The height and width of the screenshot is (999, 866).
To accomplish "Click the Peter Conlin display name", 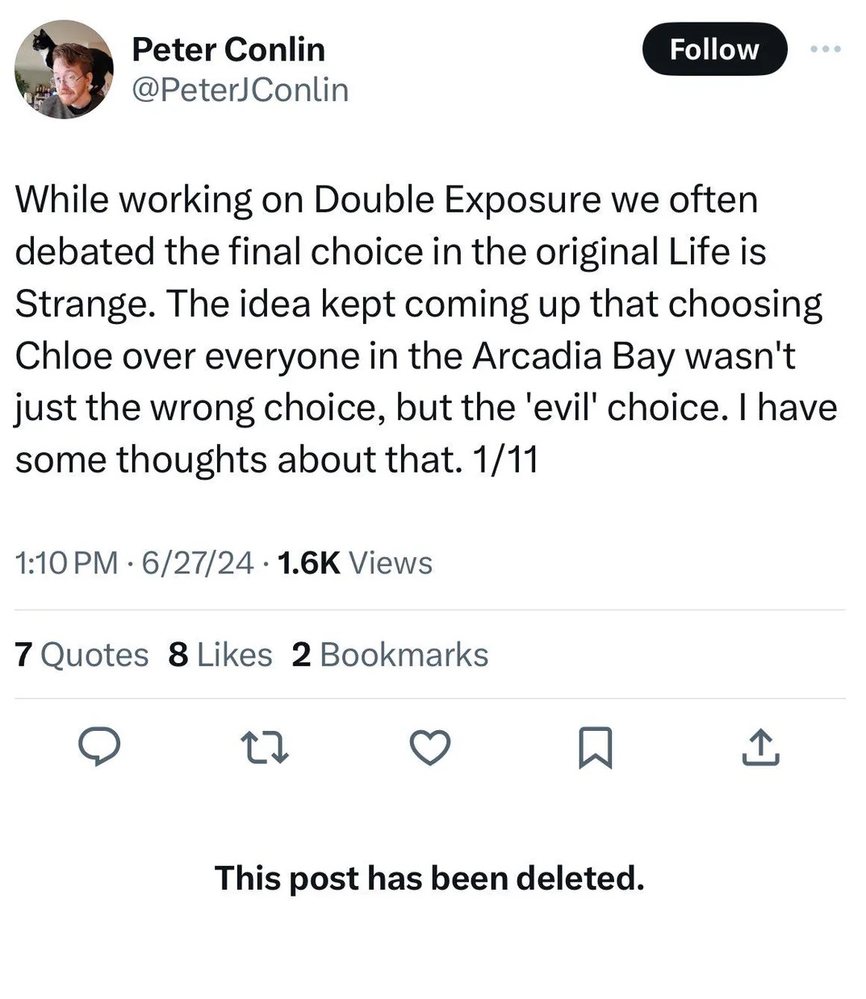I will (x=228, y=50).
